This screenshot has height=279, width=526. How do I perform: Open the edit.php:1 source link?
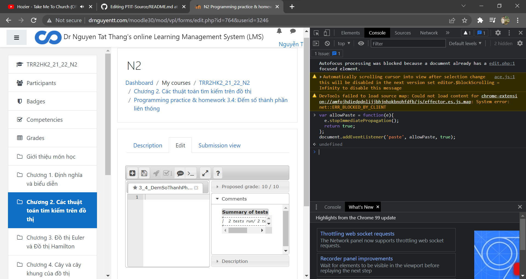coord(502,63)
